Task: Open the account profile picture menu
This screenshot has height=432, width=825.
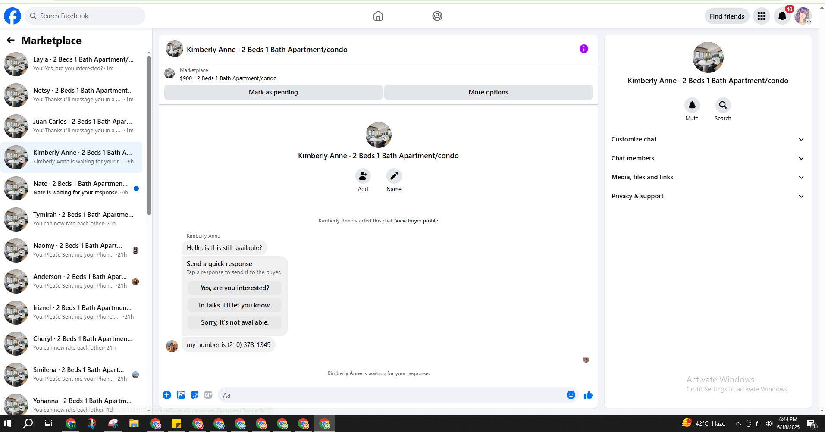Action: (803, 16)
